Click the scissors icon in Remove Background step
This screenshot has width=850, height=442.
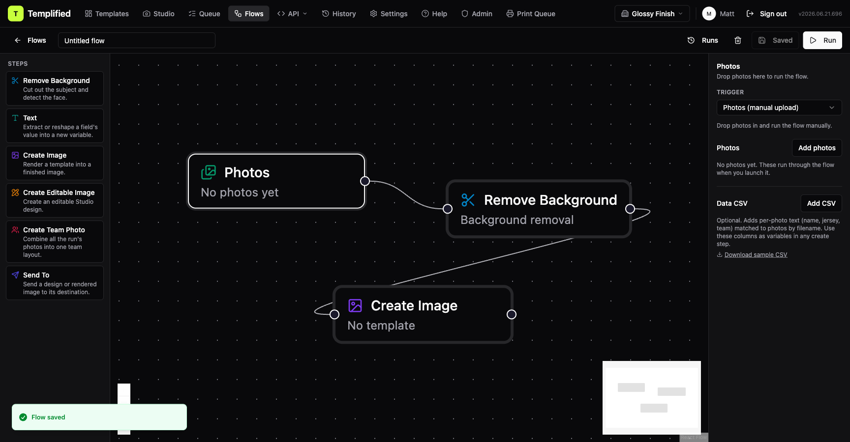pos(15,81)
